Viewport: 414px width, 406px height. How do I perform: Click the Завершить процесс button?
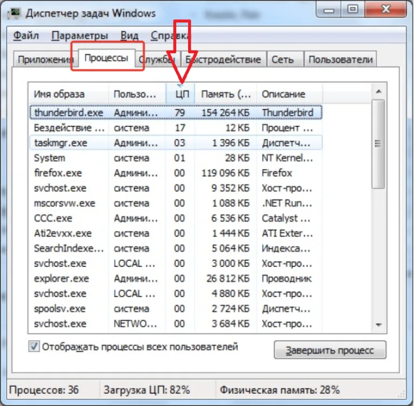330,350
